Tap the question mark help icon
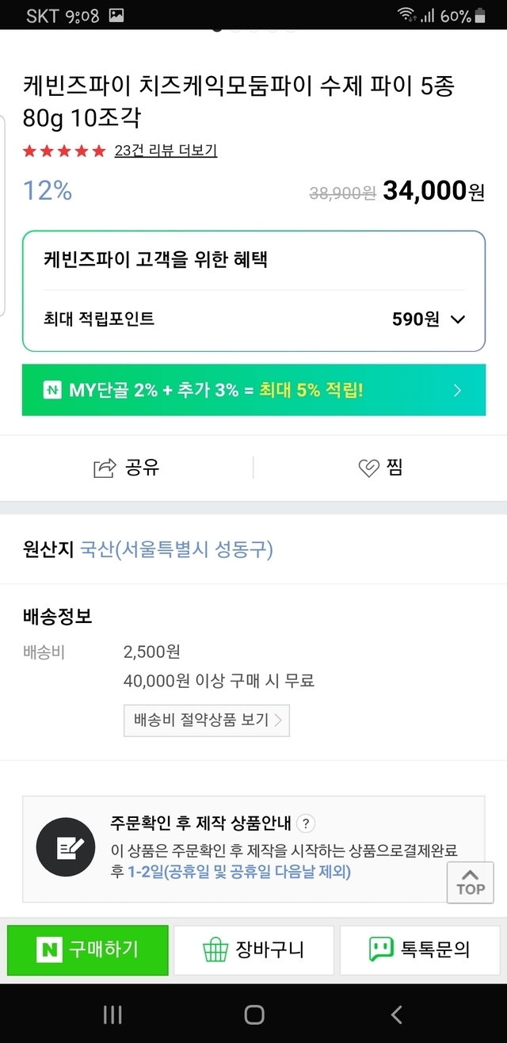Screen dimensions: 507x1043 pos(307,823)
